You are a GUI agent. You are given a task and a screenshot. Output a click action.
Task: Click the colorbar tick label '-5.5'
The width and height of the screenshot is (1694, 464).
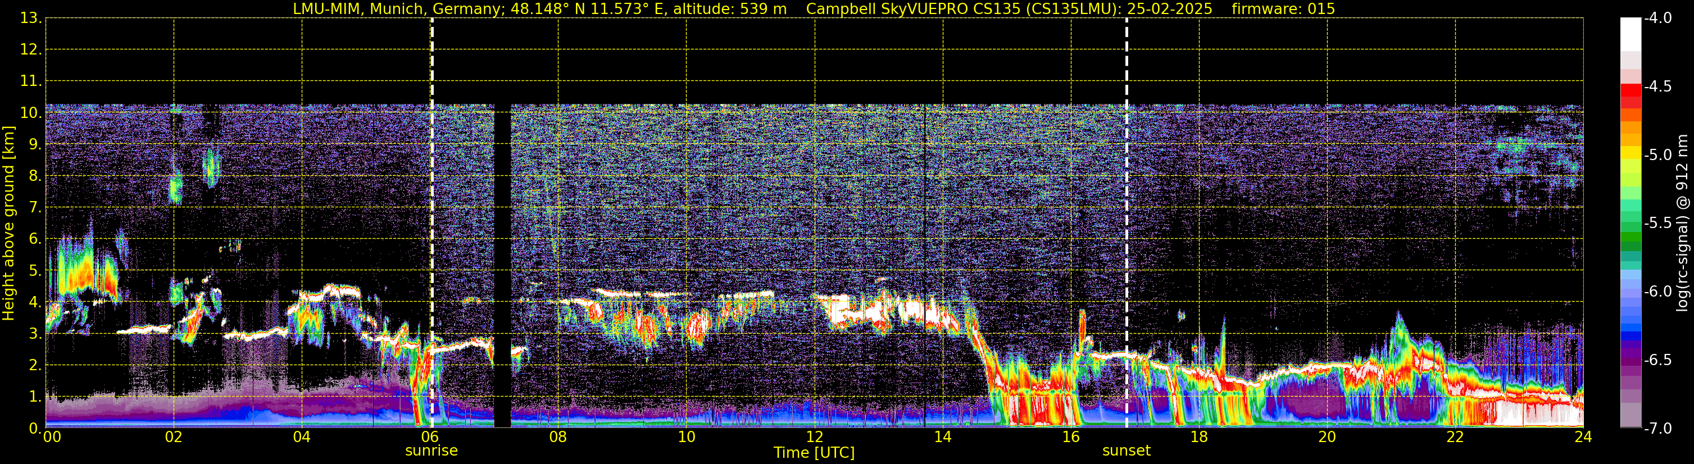1657,224
